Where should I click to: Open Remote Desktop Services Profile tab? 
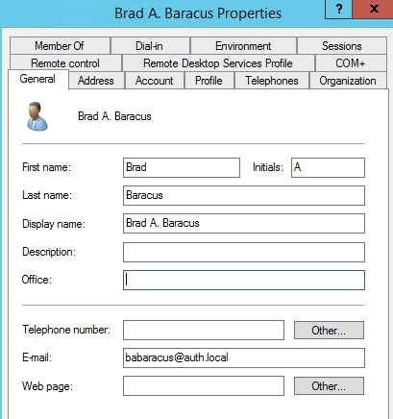(x=218, y=63)
